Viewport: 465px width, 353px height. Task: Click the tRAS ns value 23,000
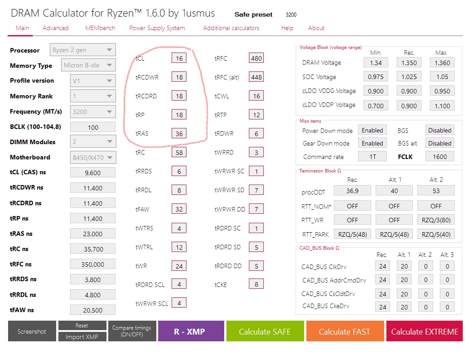pos(93,234)
